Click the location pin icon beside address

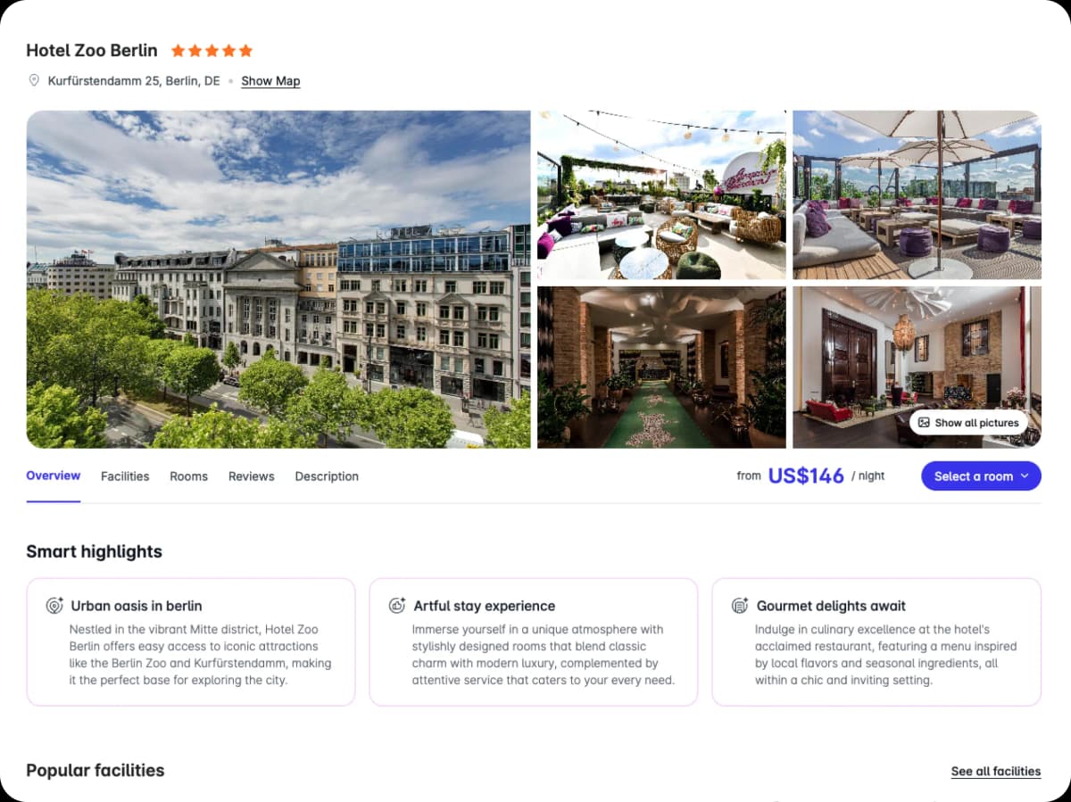coord(34,80)
